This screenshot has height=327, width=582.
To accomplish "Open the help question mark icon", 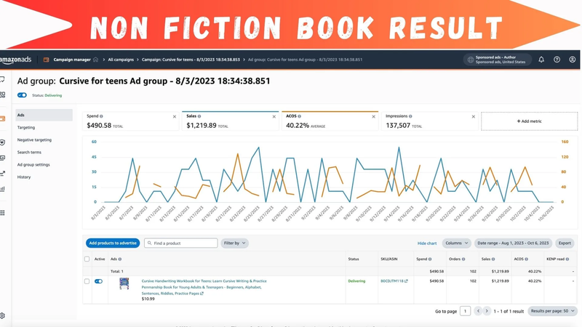I will pos(557,60).
